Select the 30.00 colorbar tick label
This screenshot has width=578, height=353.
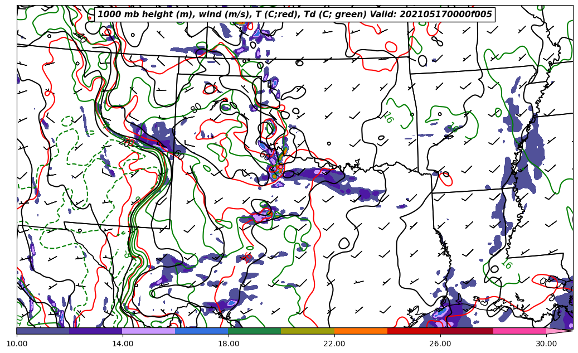(x=546, y=344)
